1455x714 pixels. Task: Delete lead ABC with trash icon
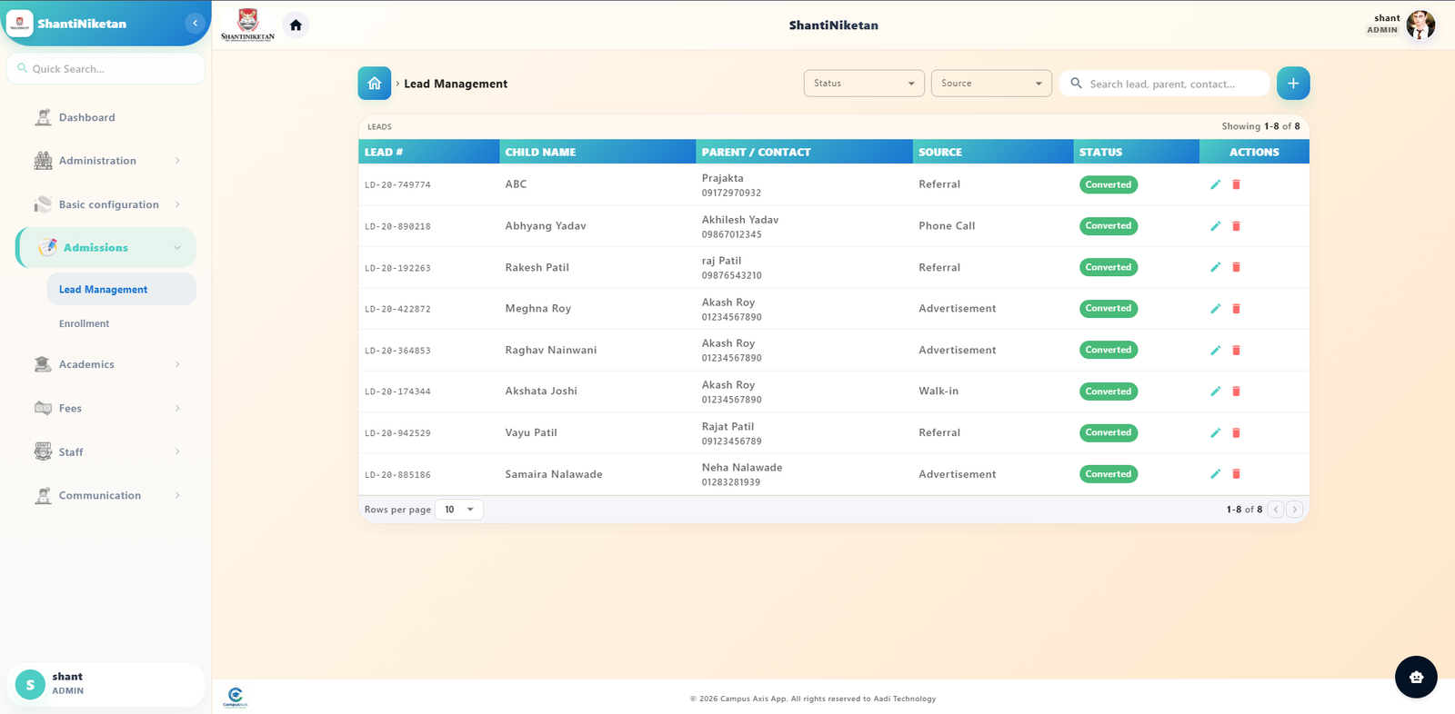[1236, 184]
